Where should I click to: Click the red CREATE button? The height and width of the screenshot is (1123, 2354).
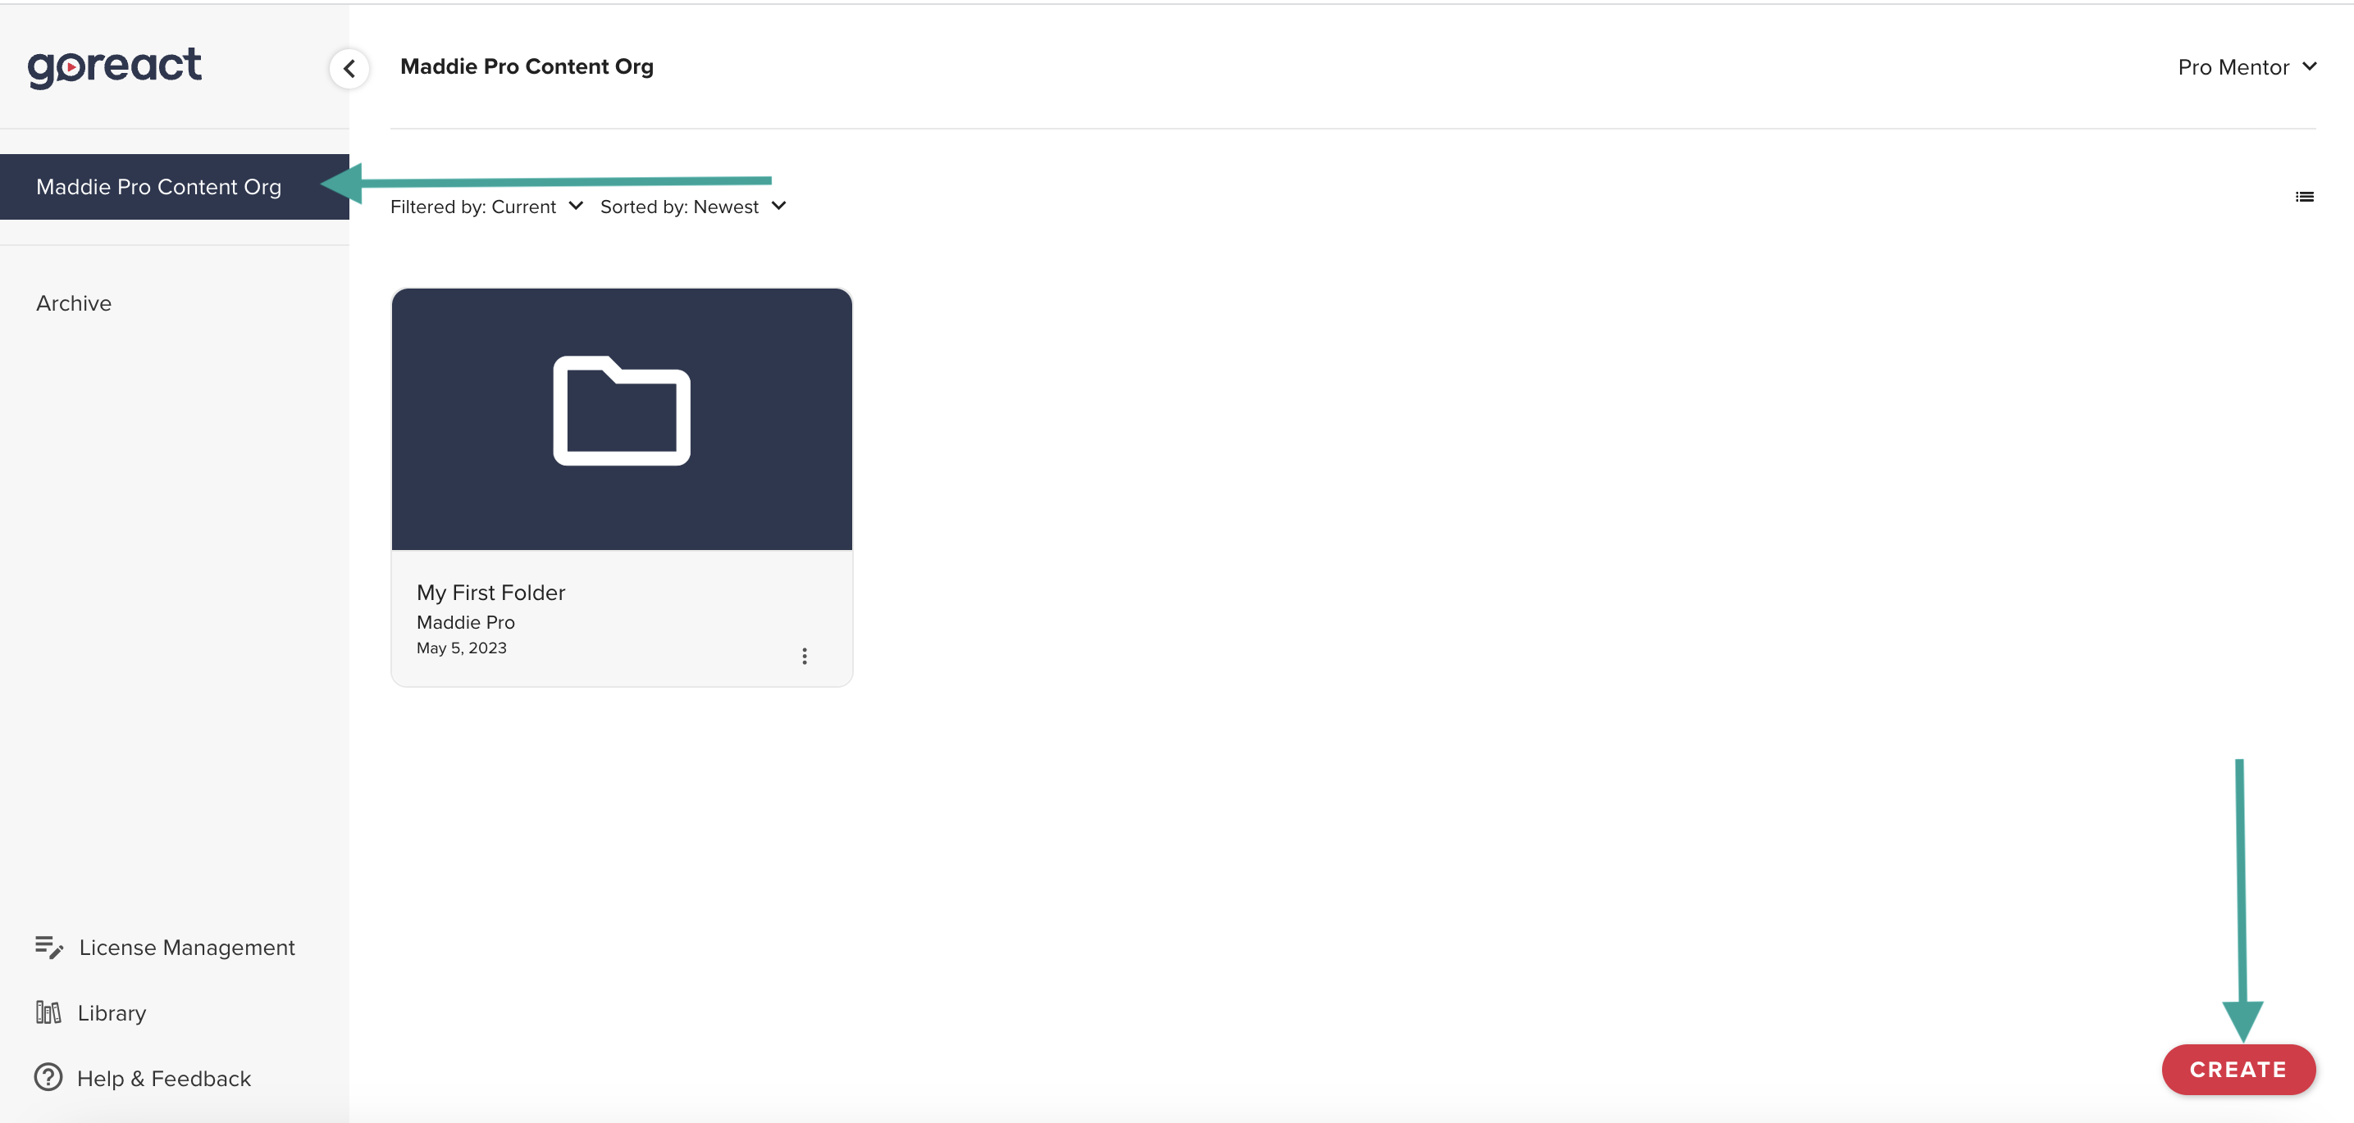pos(2238,1069)
